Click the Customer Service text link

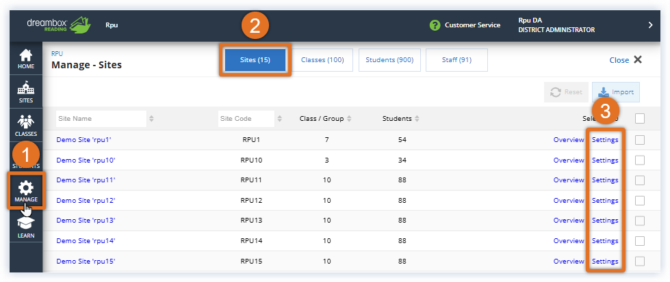[473, 25]
